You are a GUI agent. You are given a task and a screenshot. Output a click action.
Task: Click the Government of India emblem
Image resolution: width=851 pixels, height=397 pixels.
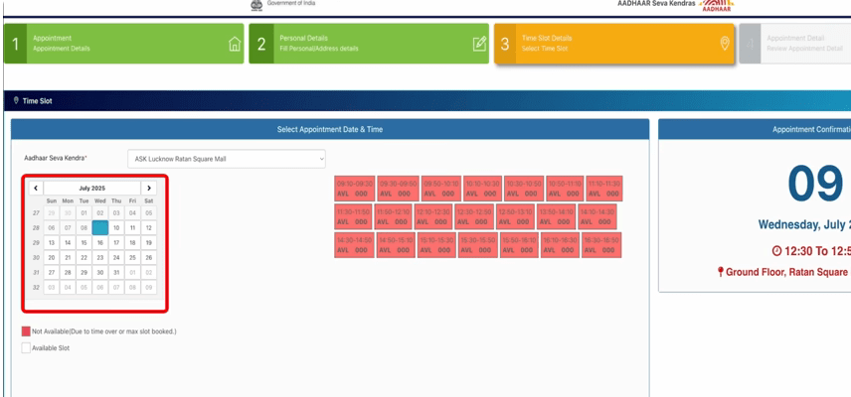tap(257, 4)
